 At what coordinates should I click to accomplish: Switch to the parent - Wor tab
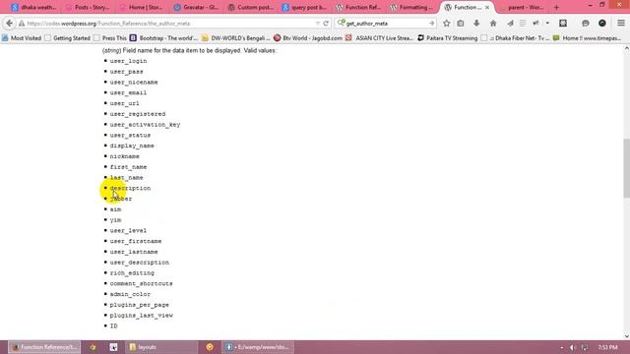tap(523, 7)
